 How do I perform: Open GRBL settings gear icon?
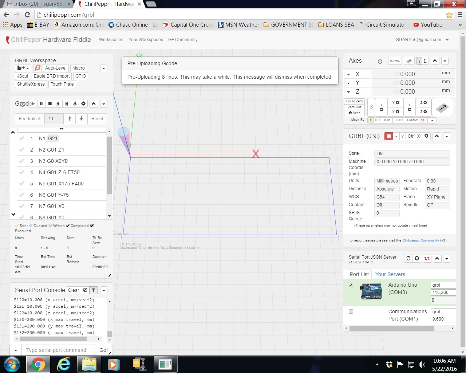click(426, 136)
